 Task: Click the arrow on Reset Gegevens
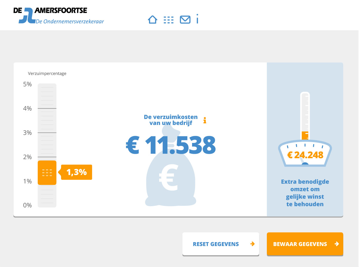coord(252,244)
